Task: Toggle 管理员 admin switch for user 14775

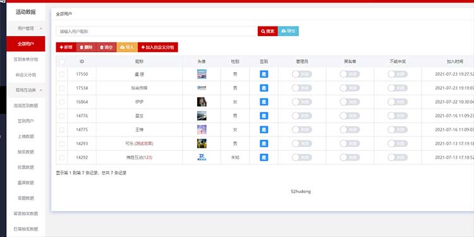Action: tap(301, 130)
